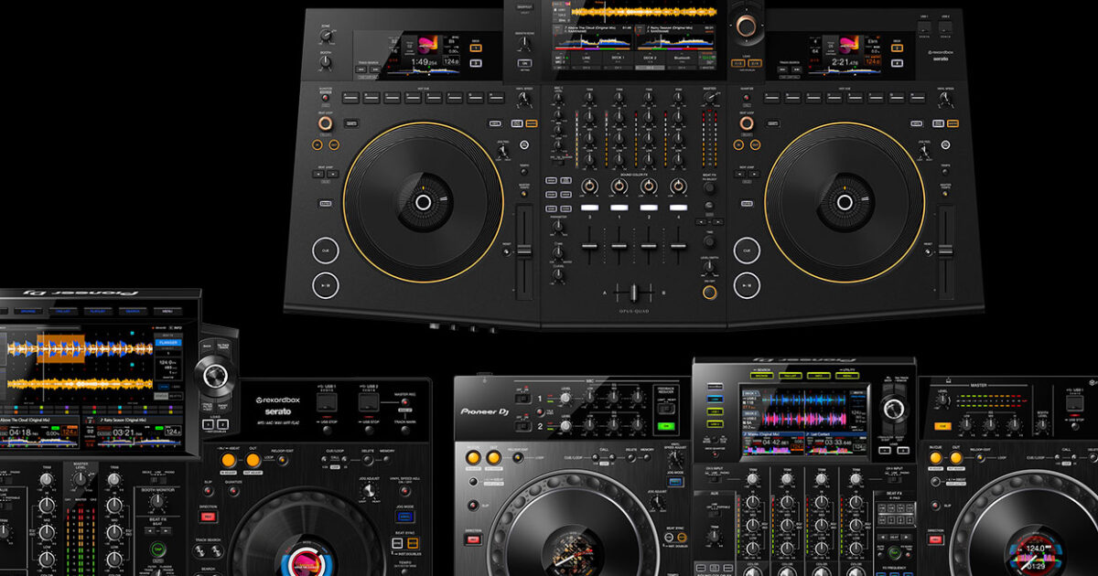Screen dimensions: 1098x576
Task: Click the MASTER LEVEL knob on lower-left mixer
Action: point(79,480)
